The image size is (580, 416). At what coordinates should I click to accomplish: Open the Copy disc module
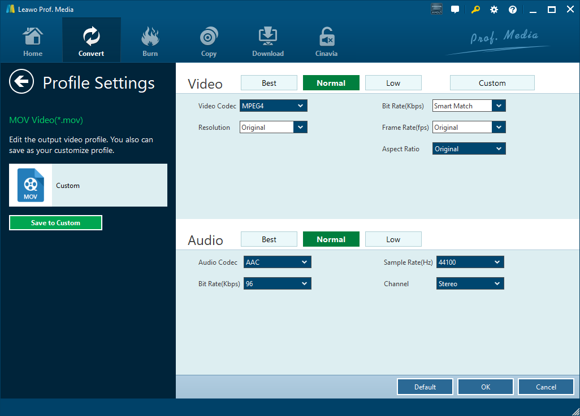coord(209,42)
